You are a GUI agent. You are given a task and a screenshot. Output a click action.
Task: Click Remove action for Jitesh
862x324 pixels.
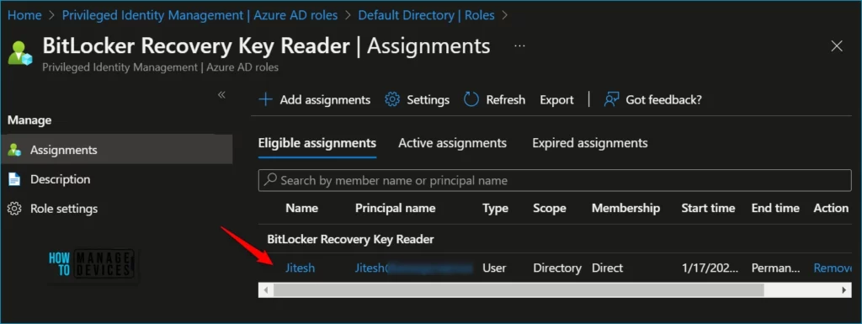coord(833,268)
